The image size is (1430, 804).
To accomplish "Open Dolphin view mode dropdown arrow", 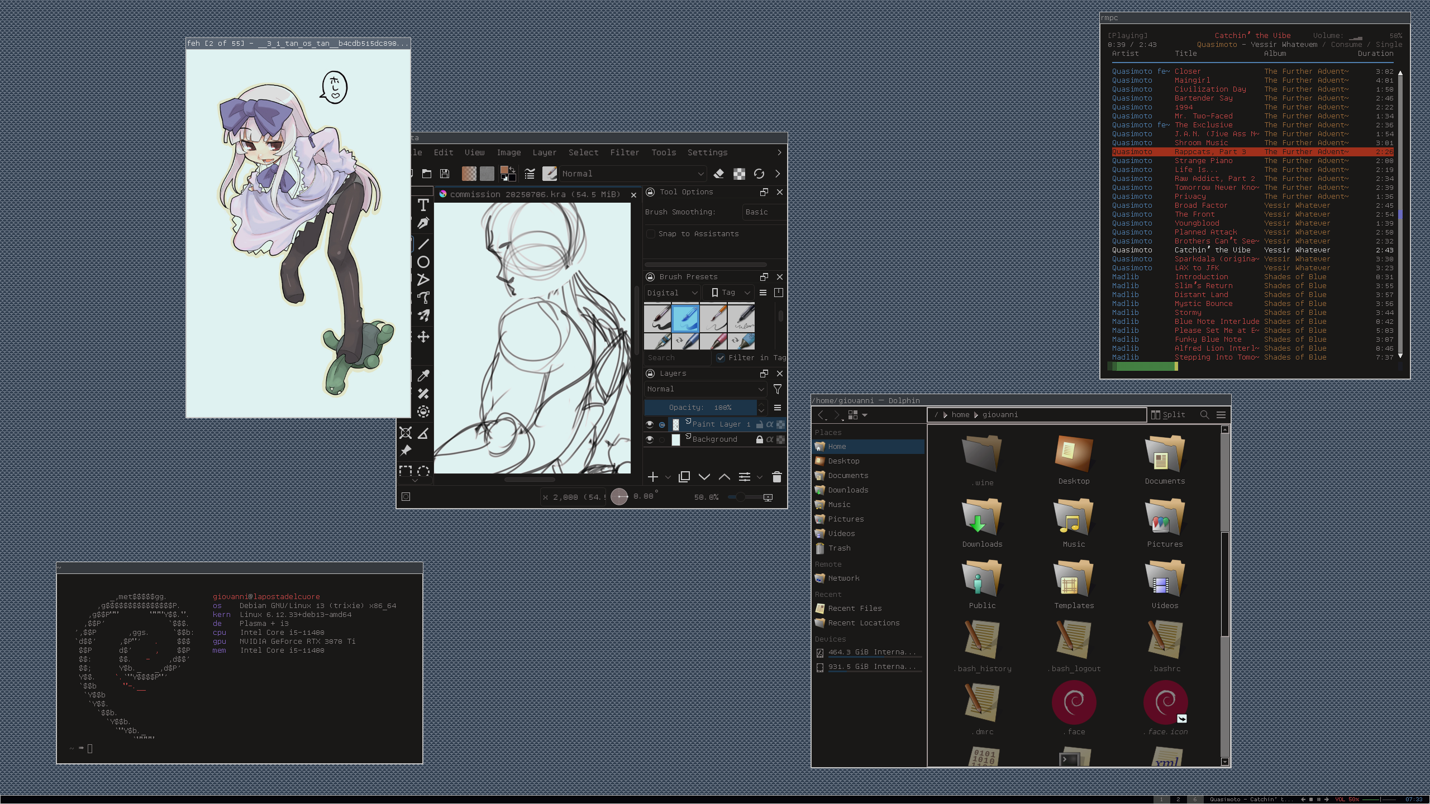I will pos(865,415).
